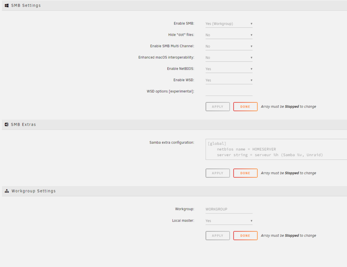347x267 pixels.
Task: Click the Workgroup Settings section heading
Action: [33, 191]
